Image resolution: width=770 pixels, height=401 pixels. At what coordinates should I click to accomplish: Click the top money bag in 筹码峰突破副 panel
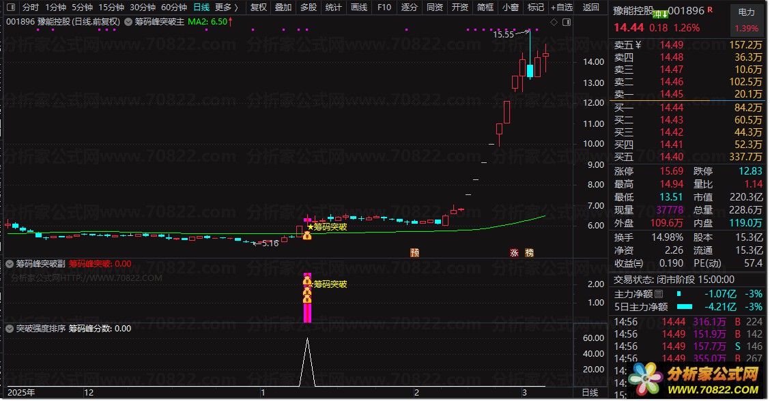point(307,281)
